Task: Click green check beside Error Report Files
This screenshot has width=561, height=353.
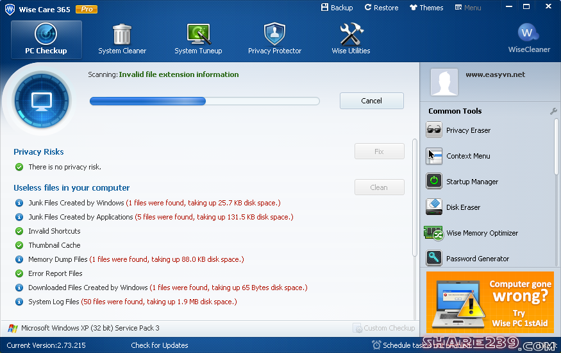Action: click(19, 273)
